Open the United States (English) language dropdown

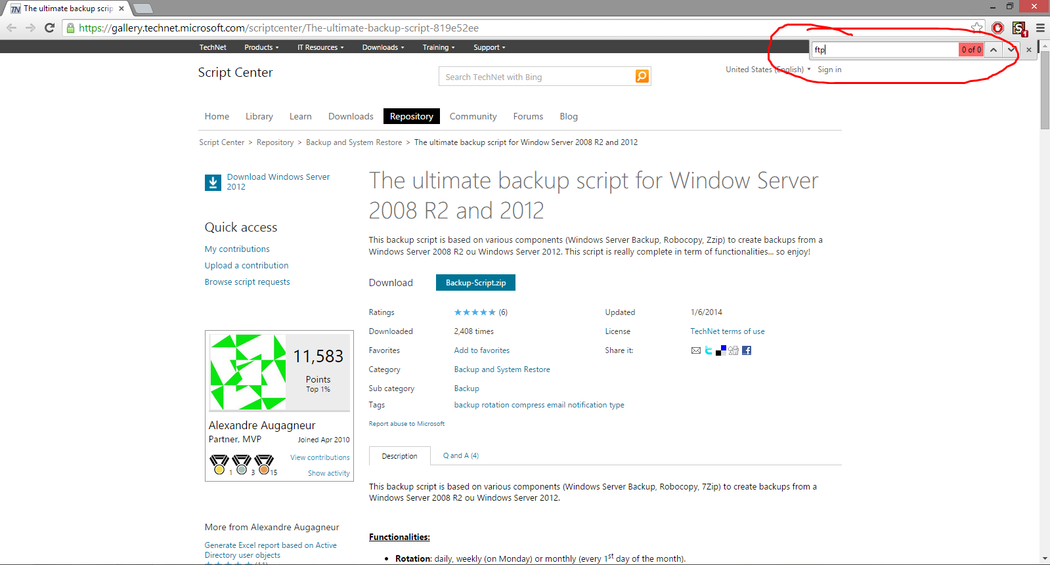coord(768,70)
